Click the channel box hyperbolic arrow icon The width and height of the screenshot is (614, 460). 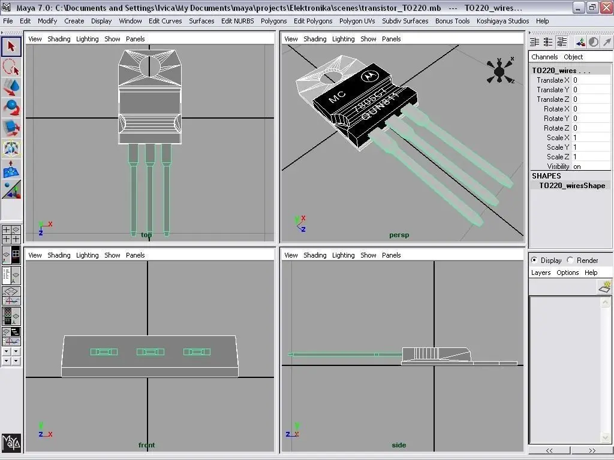pos(607,42)
